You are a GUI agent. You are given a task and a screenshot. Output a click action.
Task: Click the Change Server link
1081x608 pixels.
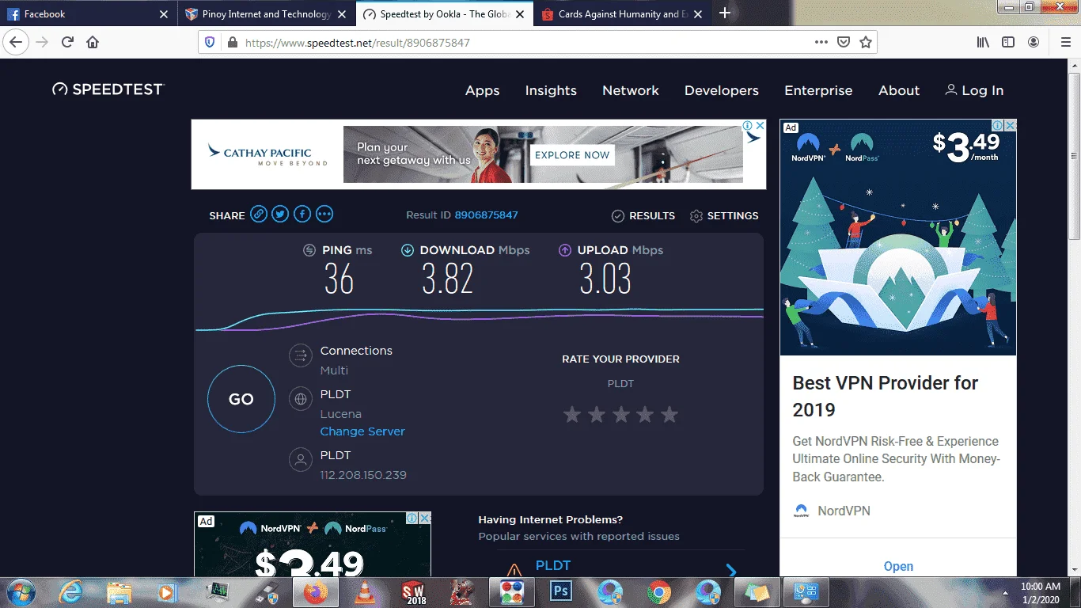click(362, 431)
